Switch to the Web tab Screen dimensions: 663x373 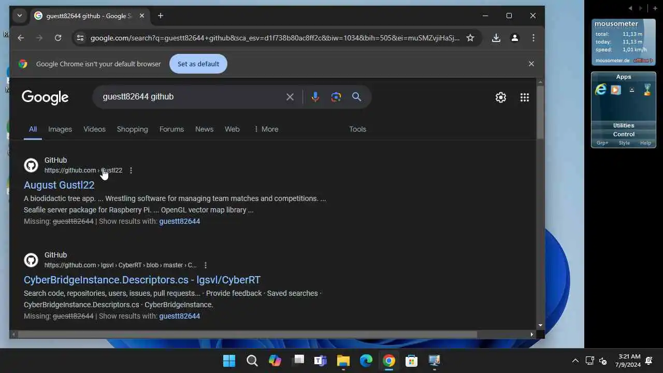[232, 129]
